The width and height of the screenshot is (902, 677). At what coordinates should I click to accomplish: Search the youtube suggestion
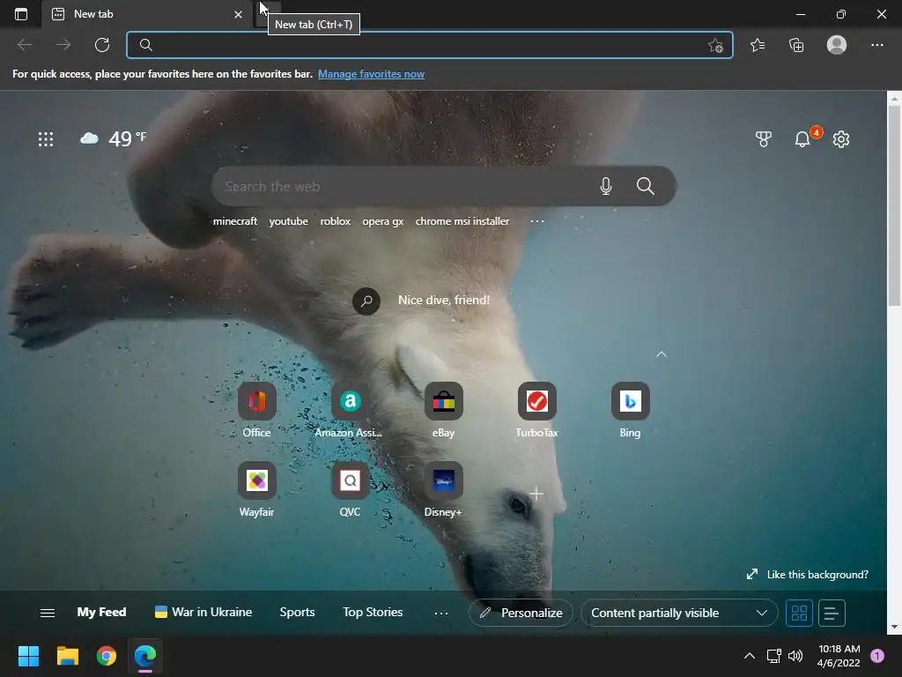tap(288, 221)
